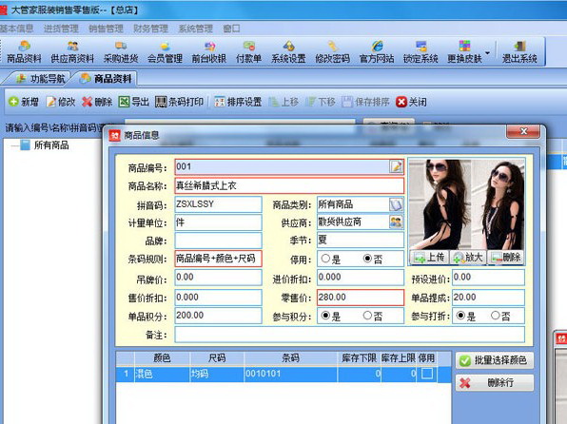Screen dimensions: 567x424
Task: Switch to 功能导航 tab
Action: tap(41, 79)
